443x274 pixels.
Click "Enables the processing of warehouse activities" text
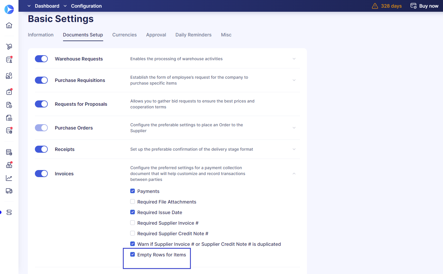176,59
